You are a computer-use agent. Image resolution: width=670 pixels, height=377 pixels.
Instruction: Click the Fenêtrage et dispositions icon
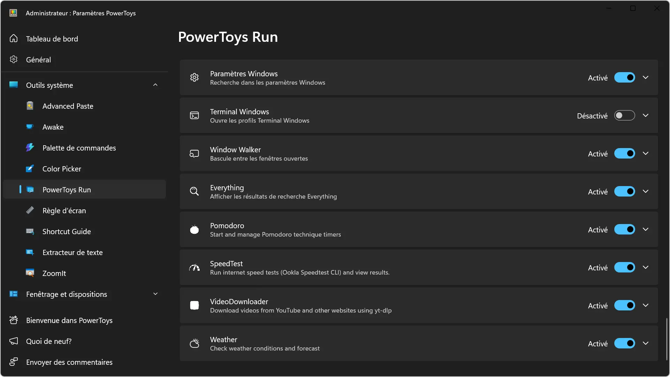[x=14, y=294]
